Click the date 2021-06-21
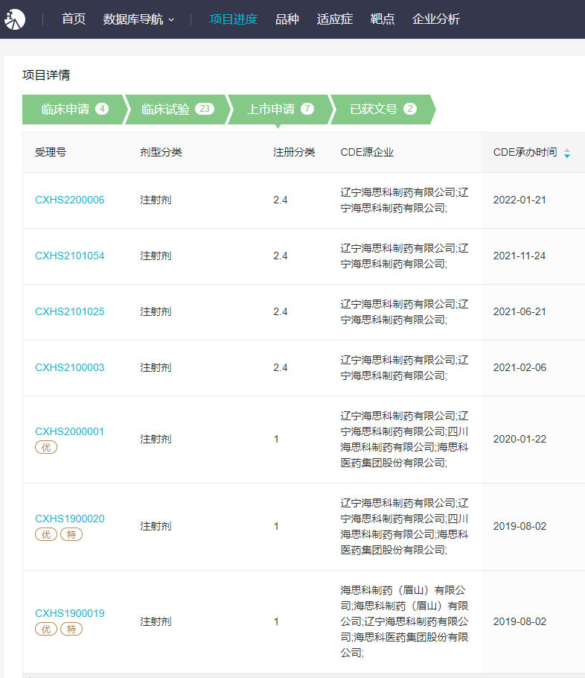This screenshot has width=585, height=678. (520, 311)
